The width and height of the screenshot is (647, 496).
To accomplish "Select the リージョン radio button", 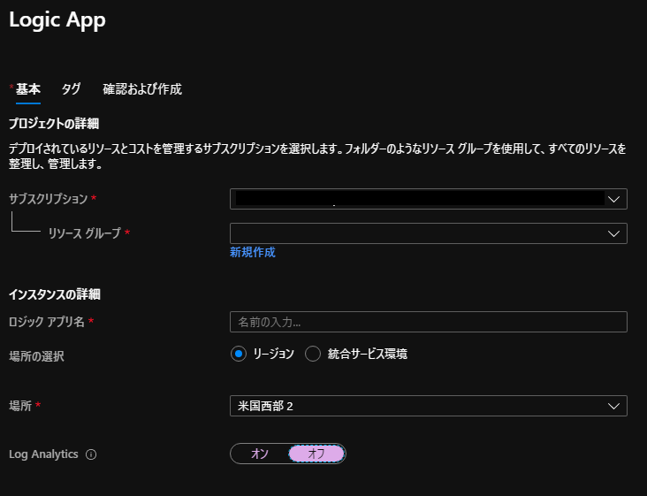I will (239, 354).
